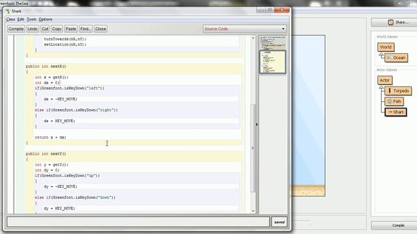
Task: Select the Actor class box
Action: 384,80
